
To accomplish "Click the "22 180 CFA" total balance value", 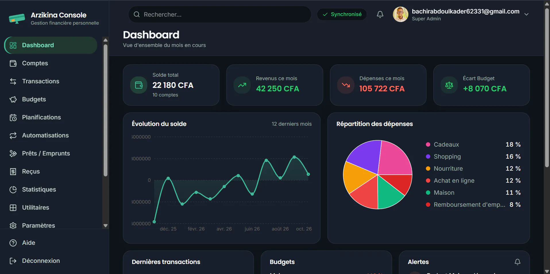I will click(173, 85).
